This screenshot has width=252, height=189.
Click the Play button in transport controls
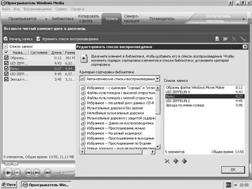8,173
